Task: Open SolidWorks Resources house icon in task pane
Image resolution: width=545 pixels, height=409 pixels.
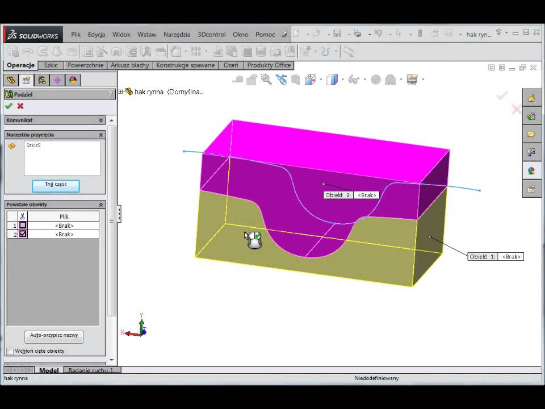Action: [x=531, y=98]
